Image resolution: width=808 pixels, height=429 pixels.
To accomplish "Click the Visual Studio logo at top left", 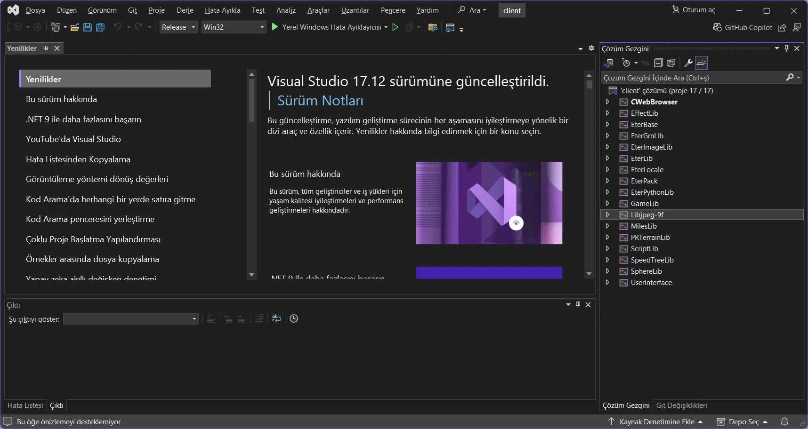I will click(x=13, y=10).
